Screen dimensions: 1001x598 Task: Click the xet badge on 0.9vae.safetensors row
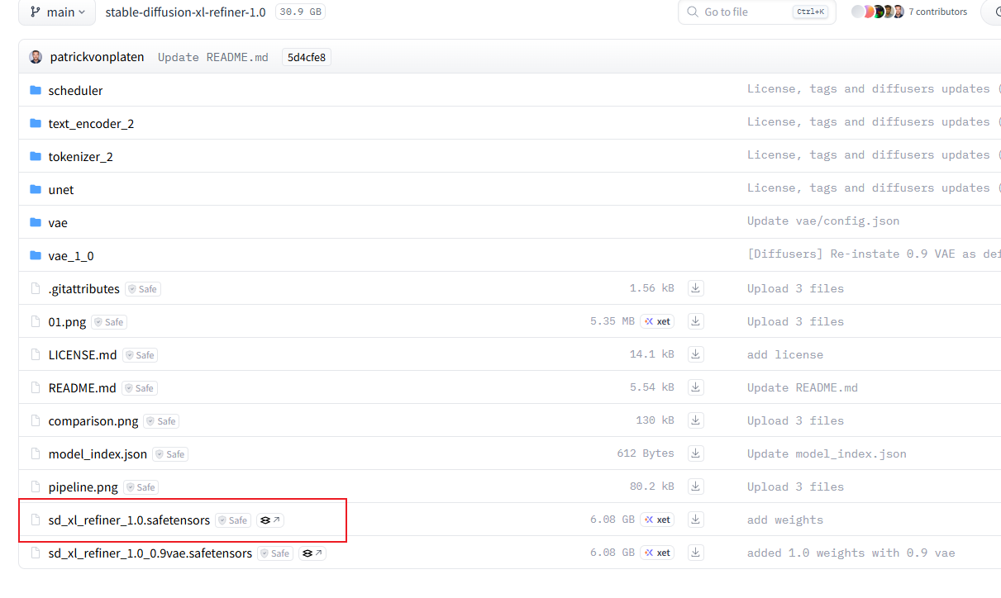657,553
